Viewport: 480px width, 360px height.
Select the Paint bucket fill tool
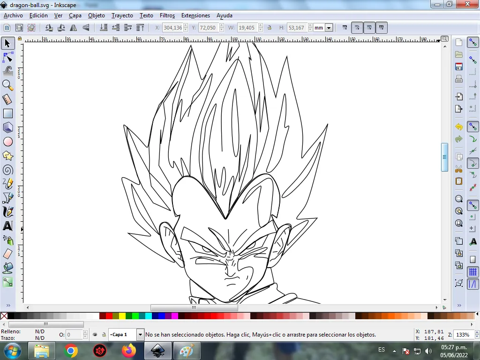(x=7, y=268)
